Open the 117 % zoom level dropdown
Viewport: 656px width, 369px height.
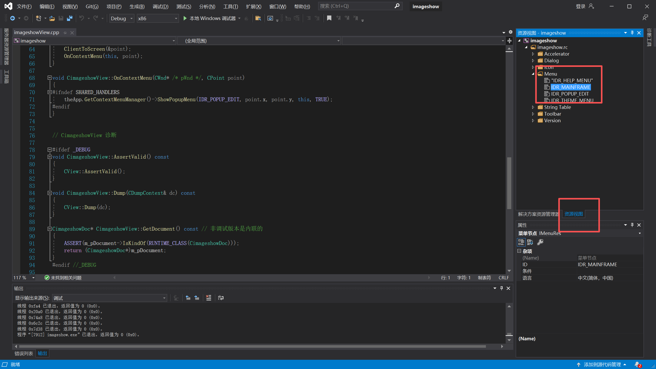tap(24, 278)
